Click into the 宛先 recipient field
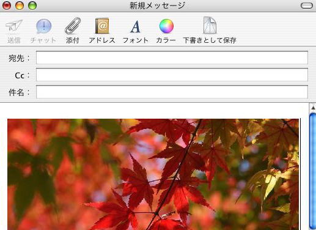 172,57
